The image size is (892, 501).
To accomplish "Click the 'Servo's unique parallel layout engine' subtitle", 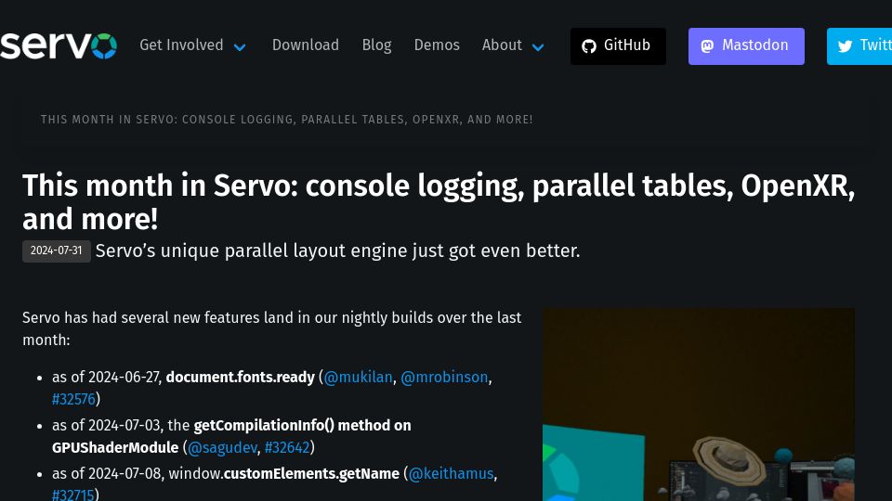I will [338, 250].
